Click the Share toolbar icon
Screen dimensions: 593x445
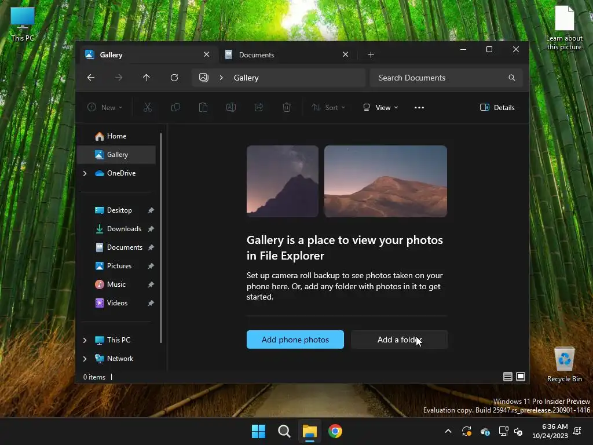259,107
